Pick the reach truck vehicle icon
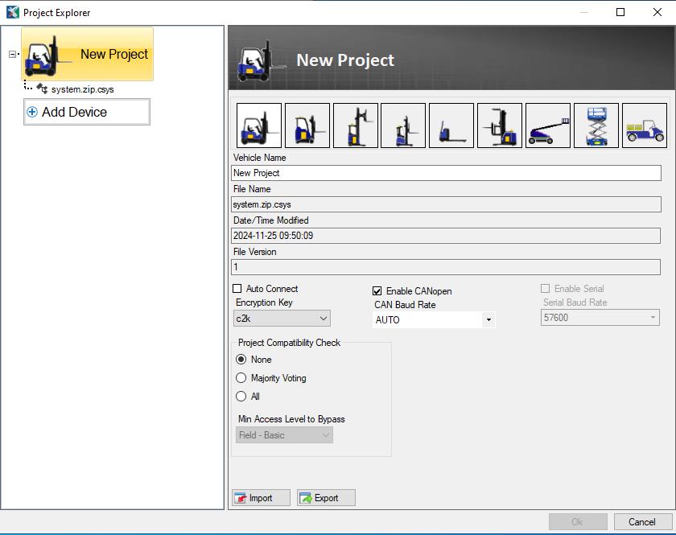Screen dimensions: 676x535 point(356,126)
